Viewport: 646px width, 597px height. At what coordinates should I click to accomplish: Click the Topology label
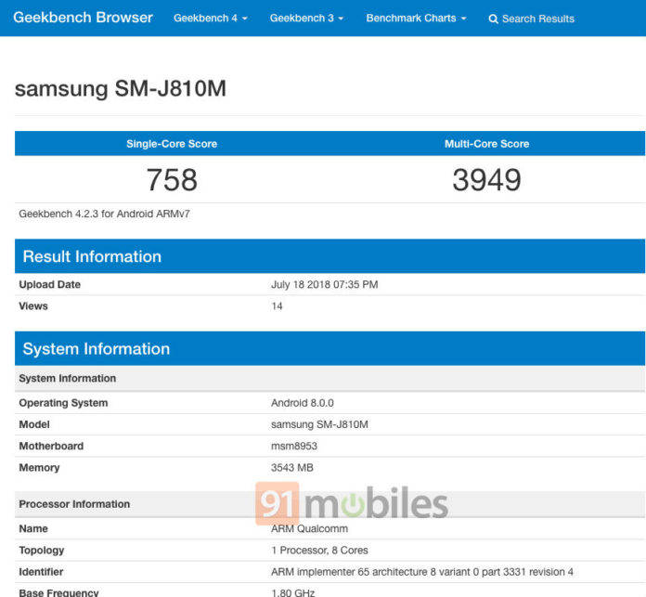pyautogui.click(x=42, y=551)
